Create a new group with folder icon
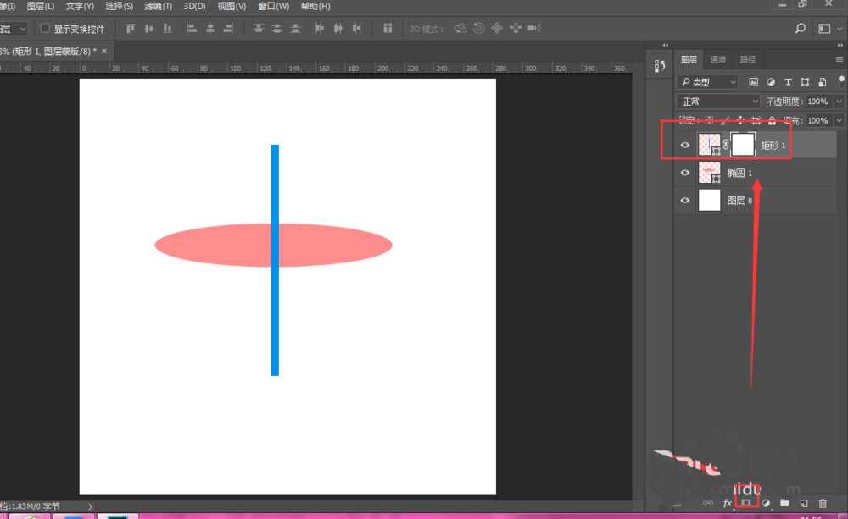 tap(785, 503)
